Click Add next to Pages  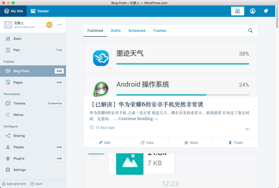[59, 82]
